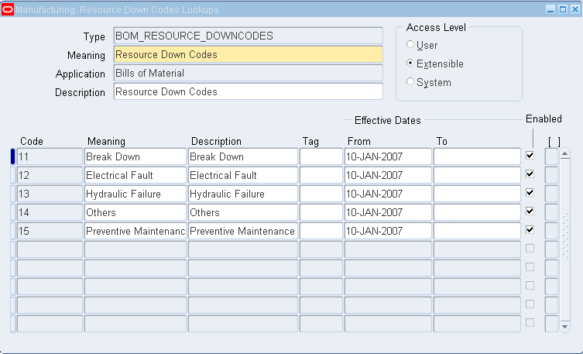Click the Tag field for code 13
583x354 pixels.
pyautogui.click(x=321, y=194)
